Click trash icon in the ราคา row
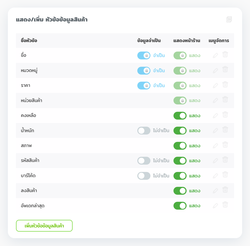The image size is (250, 246). [225, 85]
